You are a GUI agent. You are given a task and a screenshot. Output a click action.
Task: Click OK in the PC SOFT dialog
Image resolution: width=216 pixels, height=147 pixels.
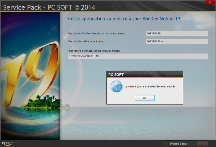pos(145,98)
